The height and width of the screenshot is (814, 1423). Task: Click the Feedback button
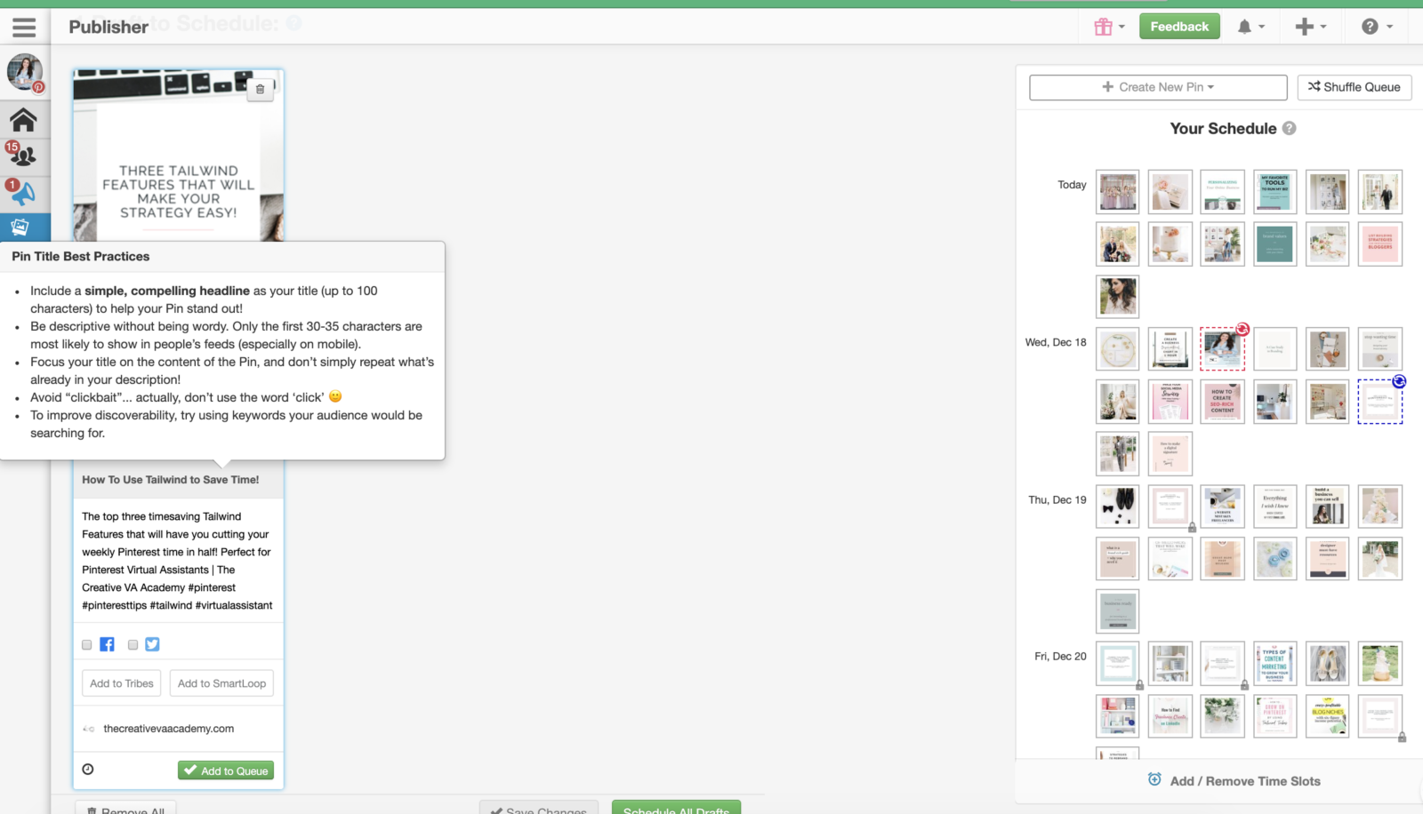coord(1178,27)
